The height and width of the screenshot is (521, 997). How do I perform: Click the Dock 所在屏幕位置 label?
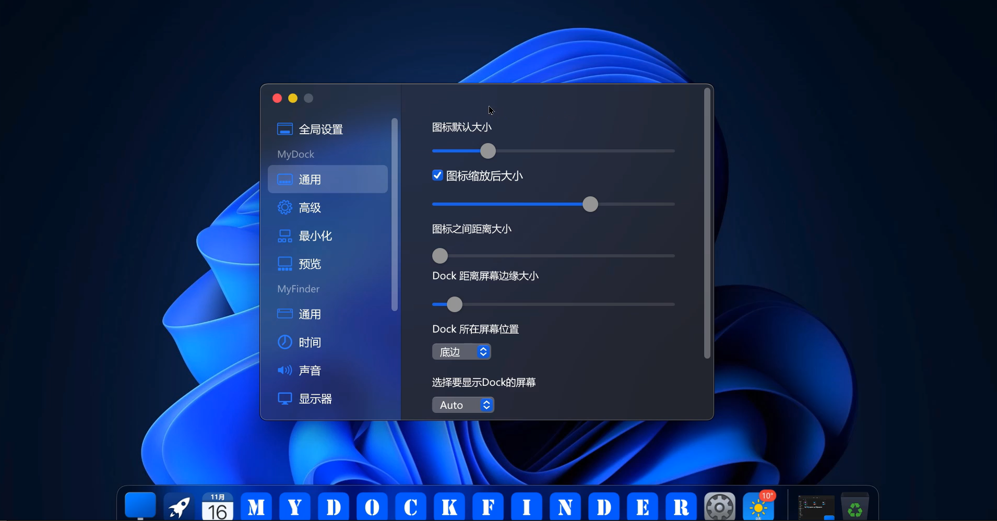(476, 329)
